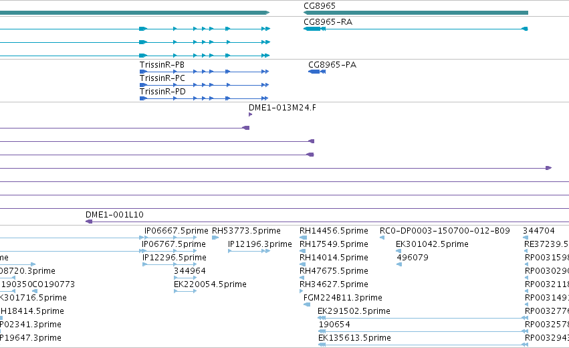Open the EK301042.5prime EST label
Screen dimensions: 569x348
[x=432, y=244]
